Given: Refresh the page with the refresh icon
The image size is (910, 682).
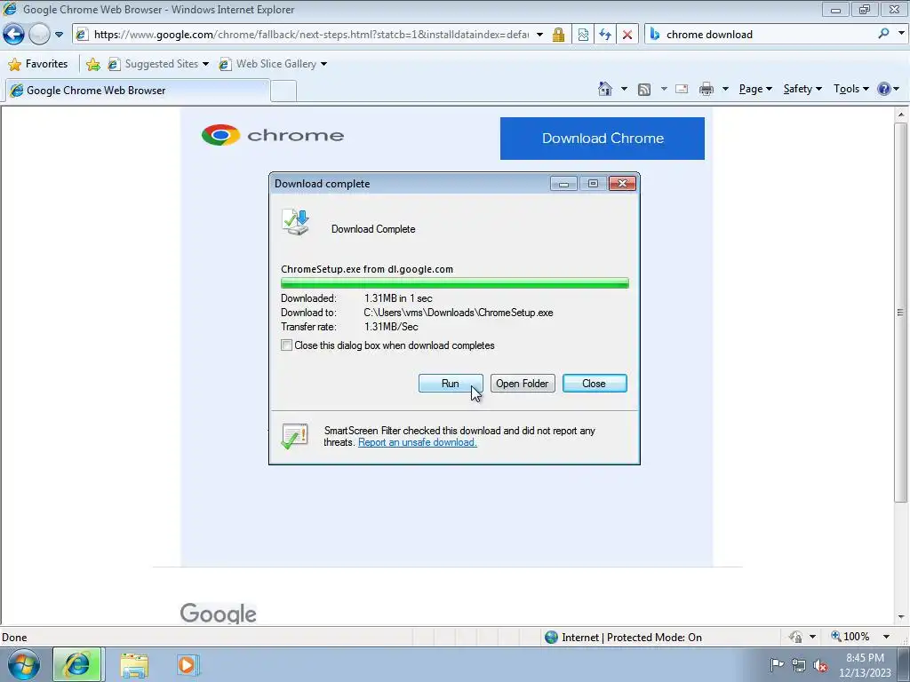Looking at the screenshot, I should (x=605, y=35).
